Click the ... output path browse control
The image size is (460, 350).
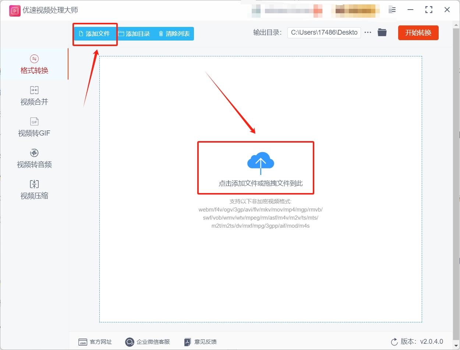[x=368, y=32]
